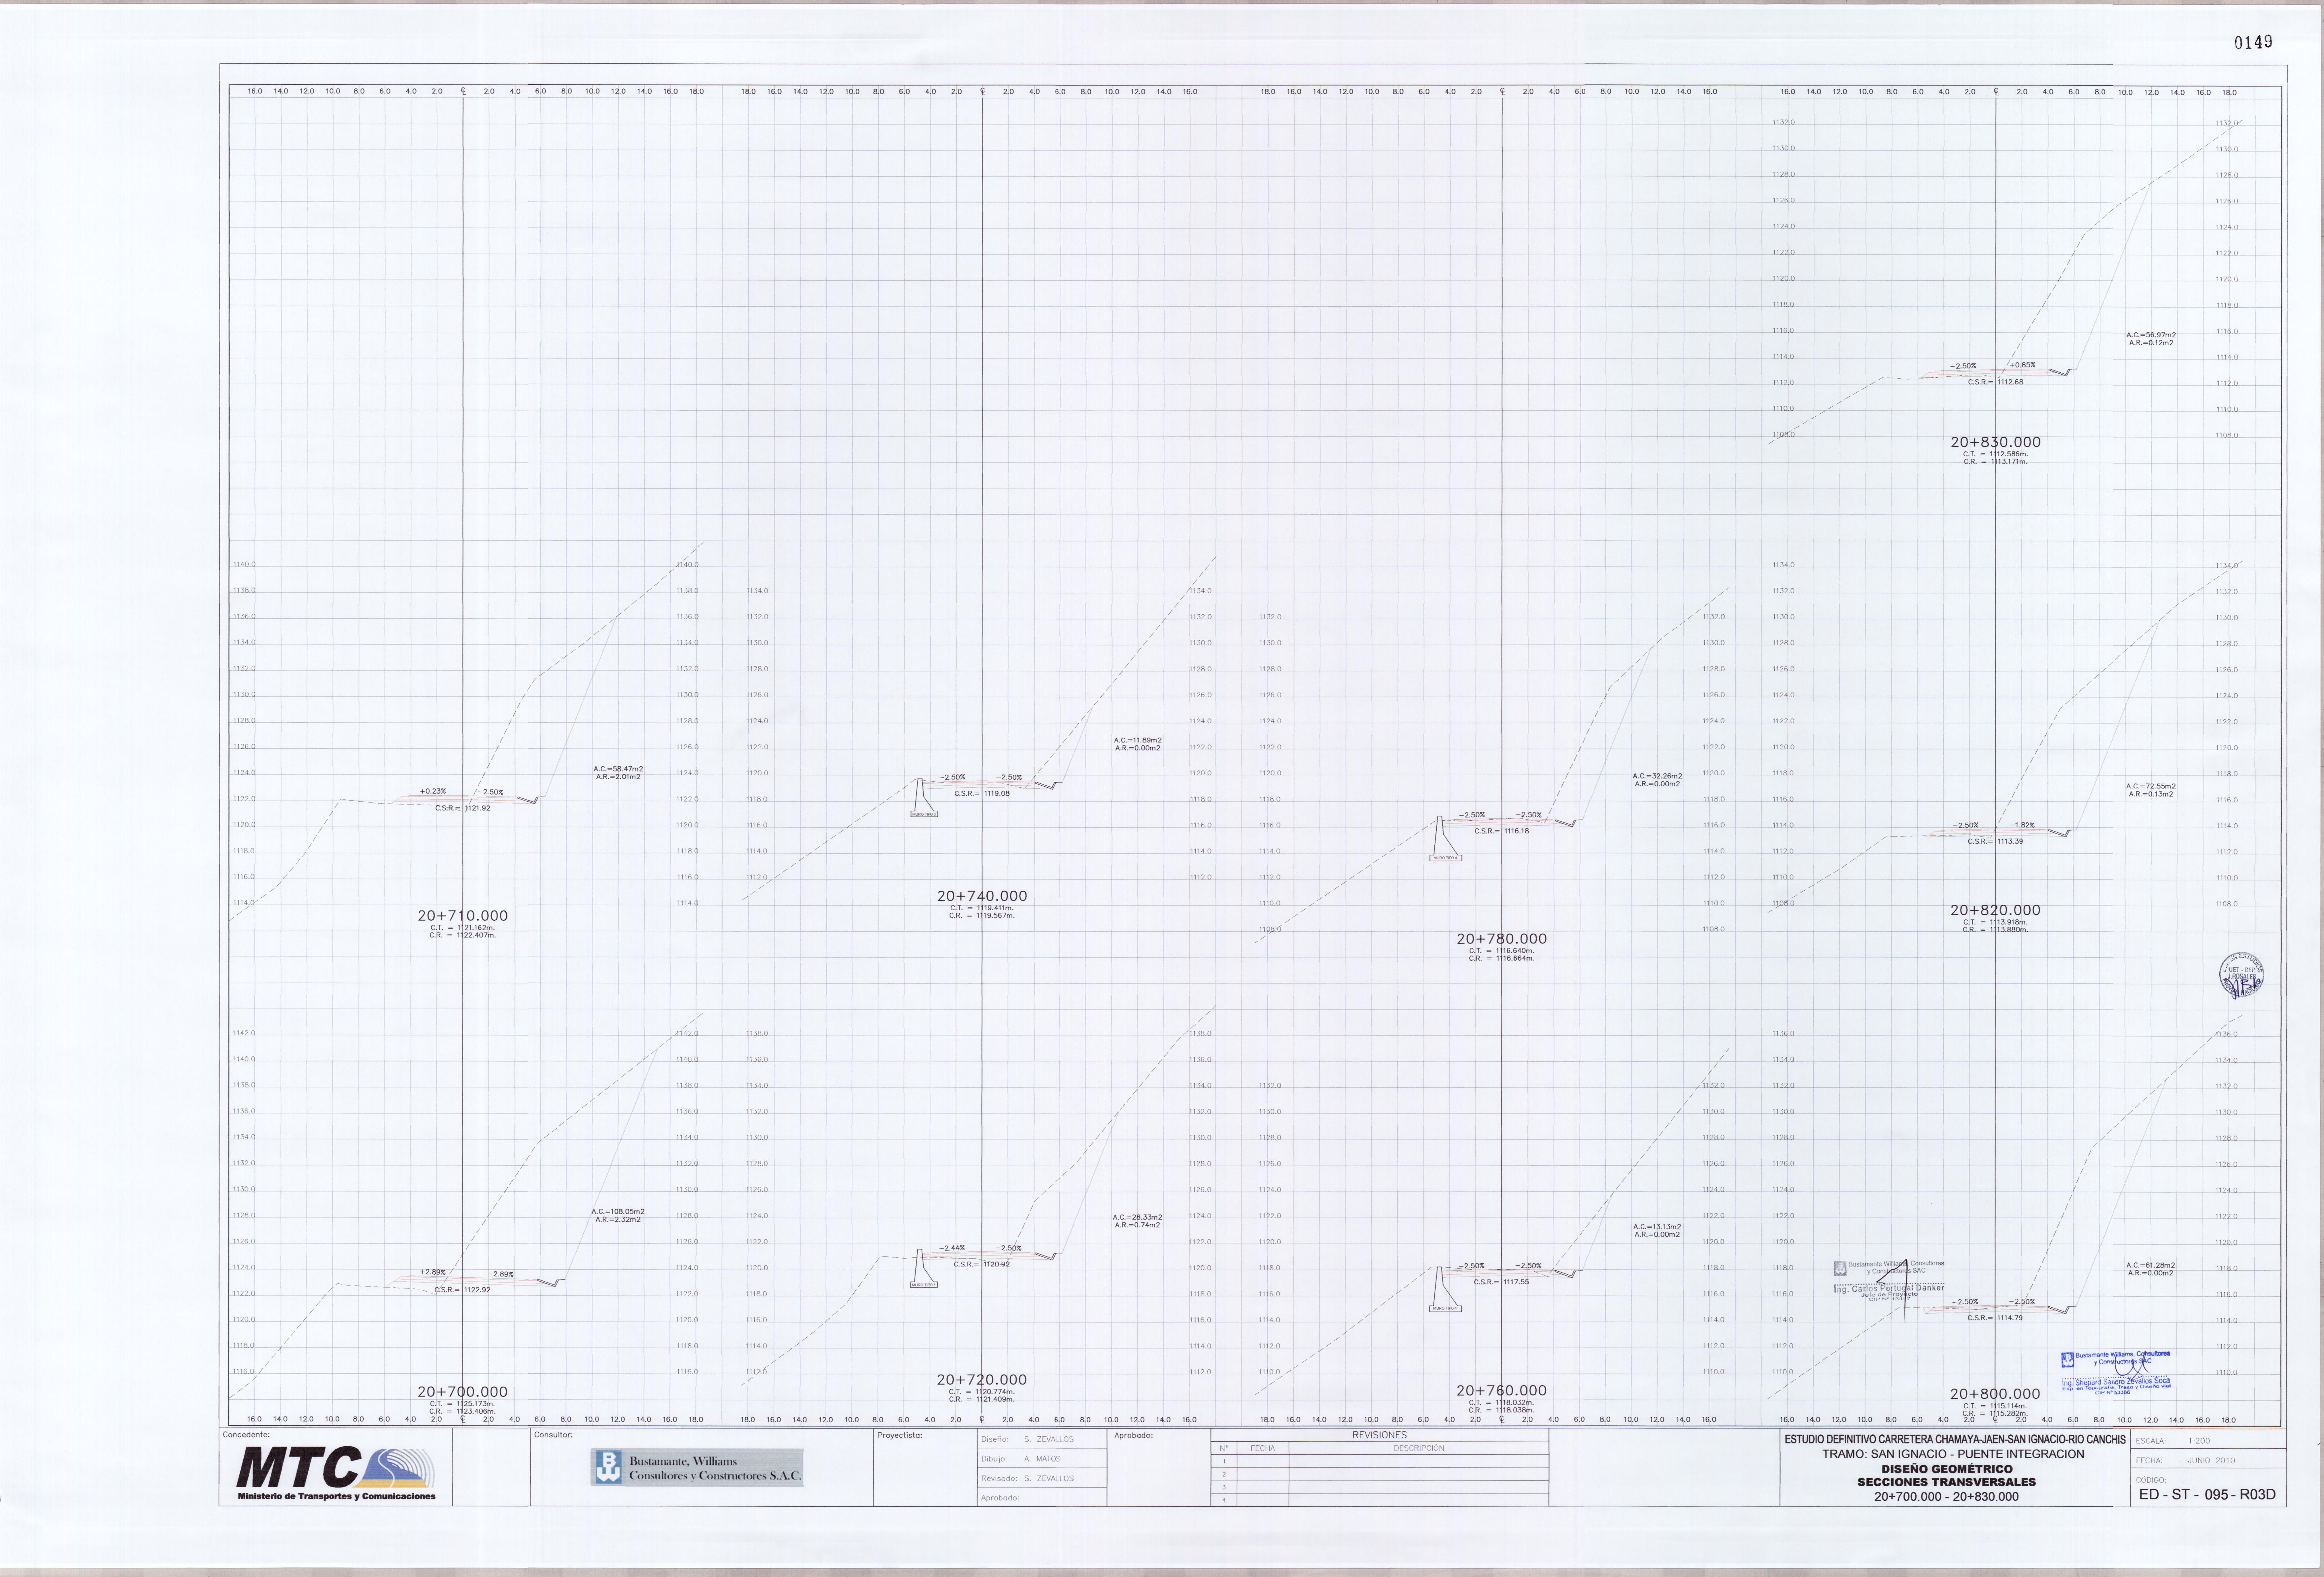Click page number 0149

tap(2253, 42)
